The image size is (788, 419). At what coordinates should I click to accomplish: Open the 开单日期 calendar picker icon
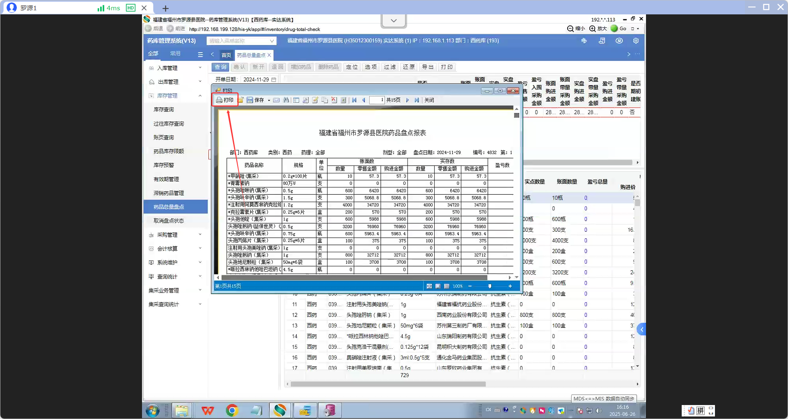click(274, 80)
